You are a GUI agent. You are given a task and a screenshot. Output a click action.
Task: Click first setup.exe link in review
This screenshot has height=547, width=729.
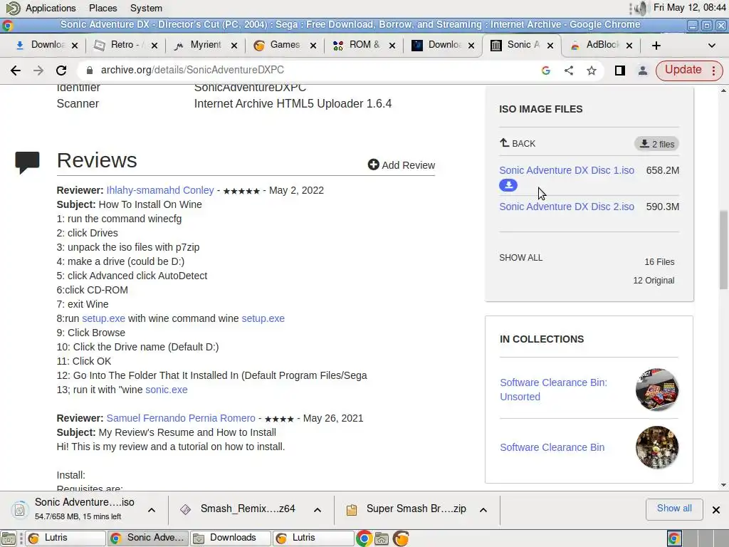click(103, 318)
